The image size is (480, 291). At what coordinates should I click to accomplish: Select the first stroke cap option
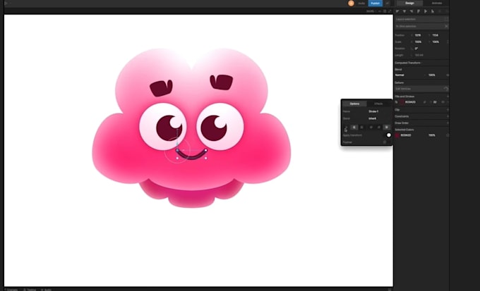[x=347, y=127]
